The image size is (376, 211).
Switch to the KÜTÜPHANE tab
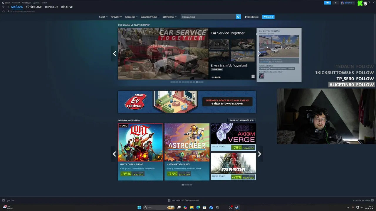34,7
